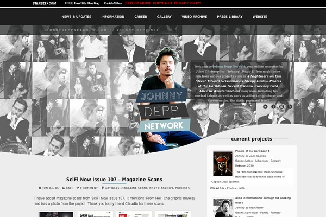Click the Pirates of the Caribbean 5 poster

(x=223, y=164)
